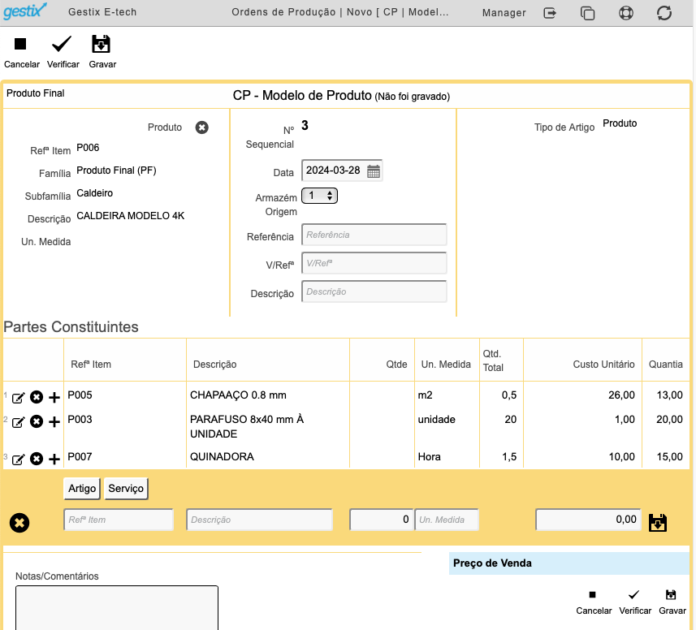Image resolution: width=696 pixels, height=630 pixels.
Task: Click the top Verificar checkmark icon
Action: tap(62, 44)
